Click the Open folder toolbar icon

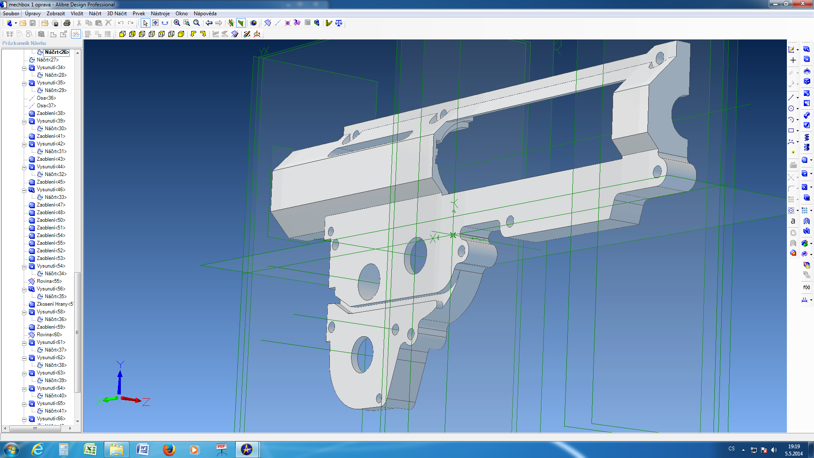[x=23, y=23]
